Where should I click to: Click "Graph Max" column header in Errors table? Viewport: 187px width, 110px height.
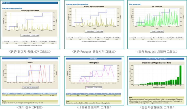(24, 94)
